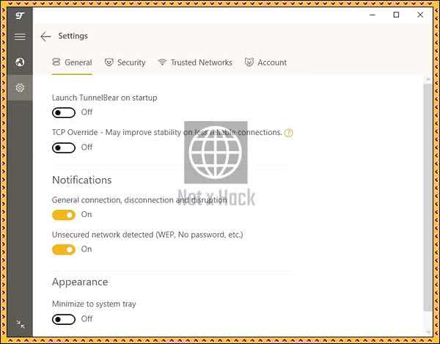Toggle Launch TunnelBear on startup
This screenshot has height=344, width=440.
coord(64,113)
